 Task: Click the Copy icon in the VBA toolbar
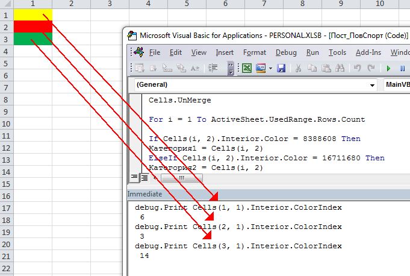point(312,68)
